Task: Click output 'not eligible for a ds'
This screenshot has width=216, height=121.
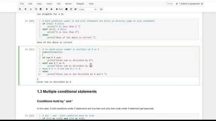Action: click(x=50, y=14)
